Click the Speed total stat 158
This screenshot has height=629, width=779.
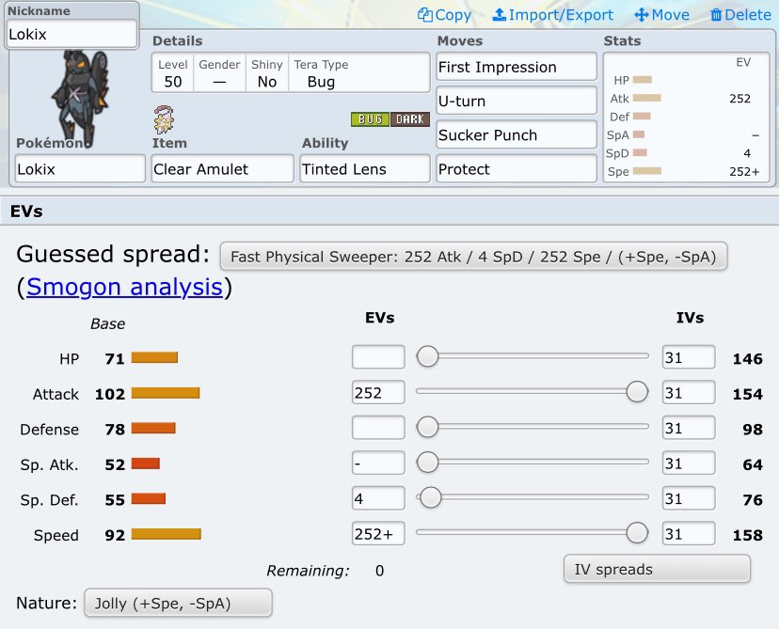tap(747, 535)
